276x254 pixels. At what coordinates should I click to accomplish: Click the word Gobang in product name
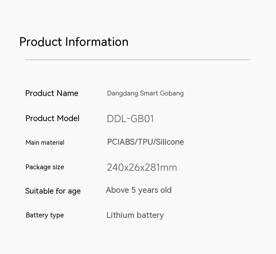click(172, 93)
